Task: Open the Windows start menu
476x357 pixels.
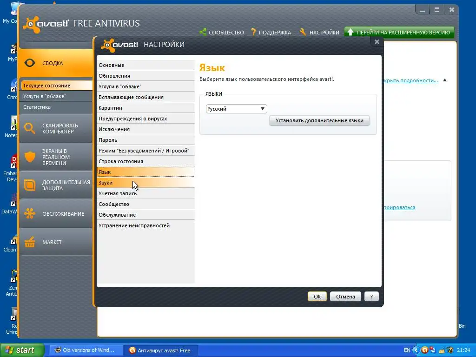Action: [22, 350]
